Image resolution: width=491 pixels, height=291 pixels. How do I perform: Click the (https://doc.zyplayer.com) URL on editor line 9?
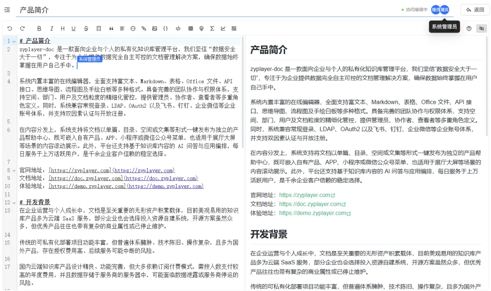[161, 178]
